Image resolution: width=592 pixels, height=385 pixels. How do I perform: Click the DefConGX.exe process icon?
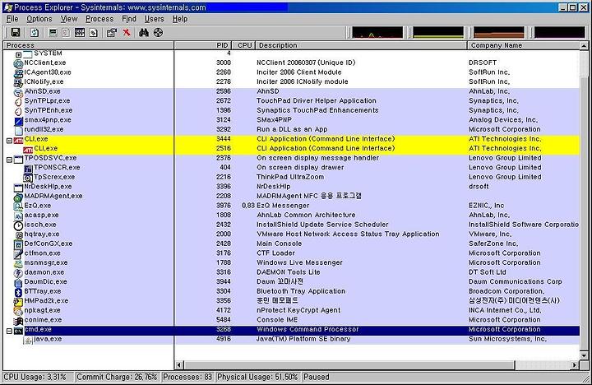[18, 244]
